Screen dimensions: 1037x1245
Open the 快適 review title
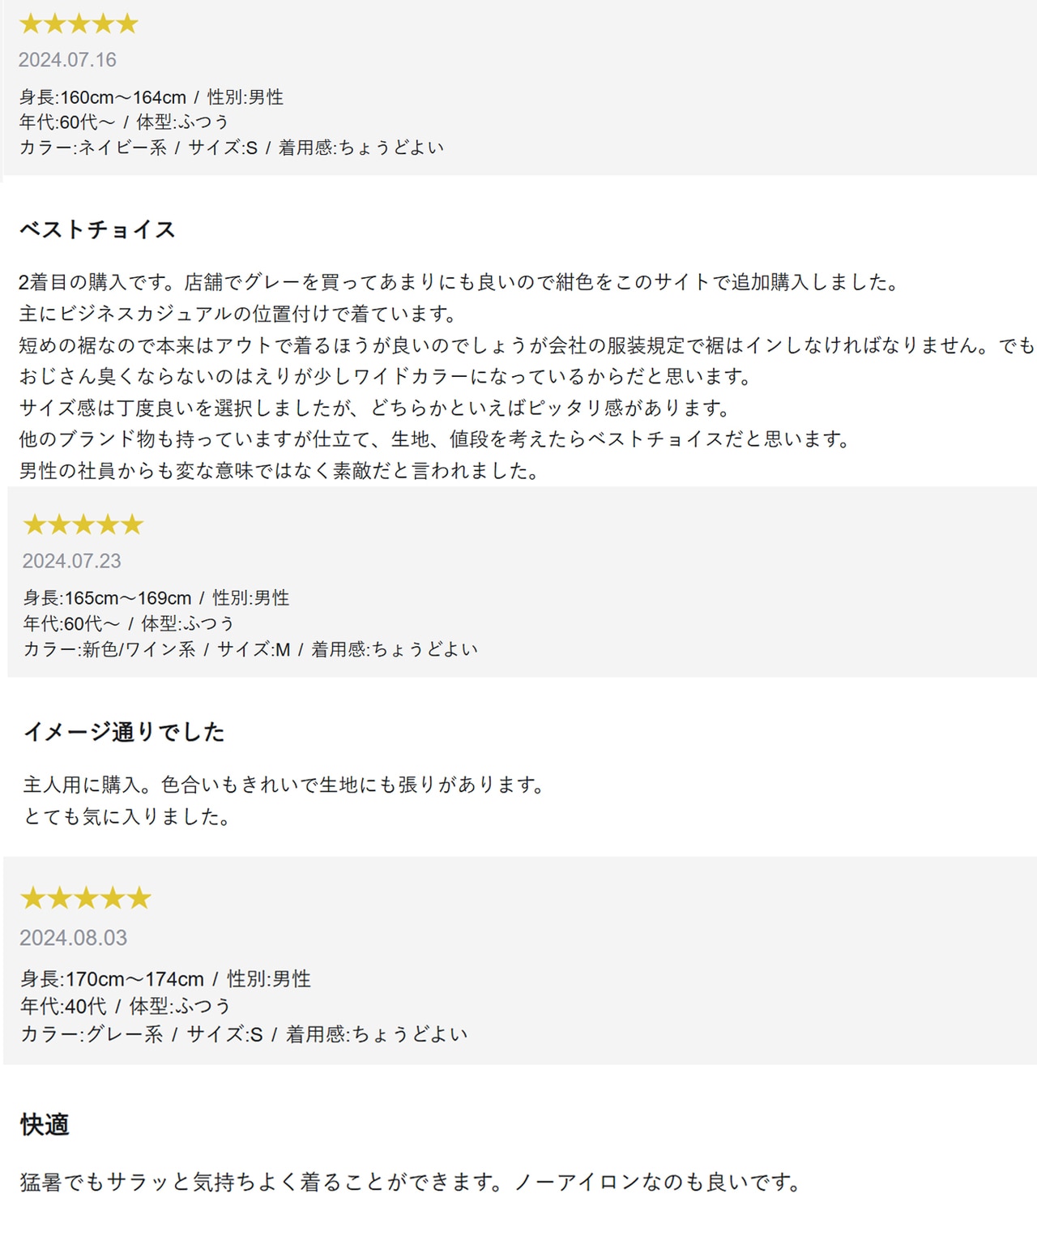coord(45,1125)
